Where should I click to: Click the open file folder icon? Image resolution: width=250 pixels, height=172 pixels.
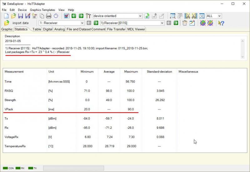click(13, 16)
